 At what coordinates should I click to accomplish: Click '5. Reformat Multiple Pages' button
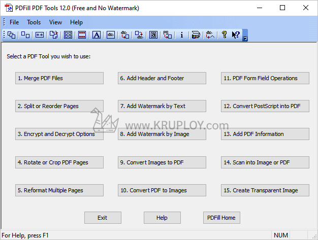59,190
